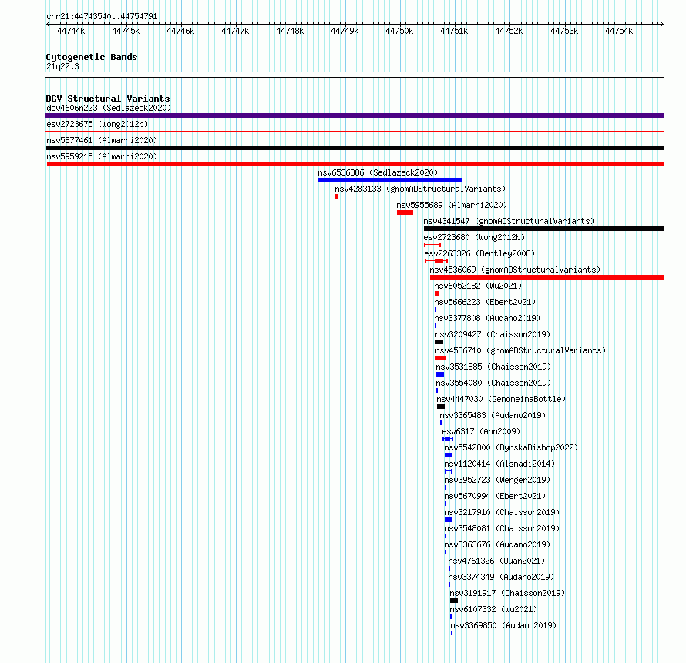Viewport: 686px width, 663px height.
Task: Click the red nsv5955689 variant bar
Action: click(x=405, y=213)
